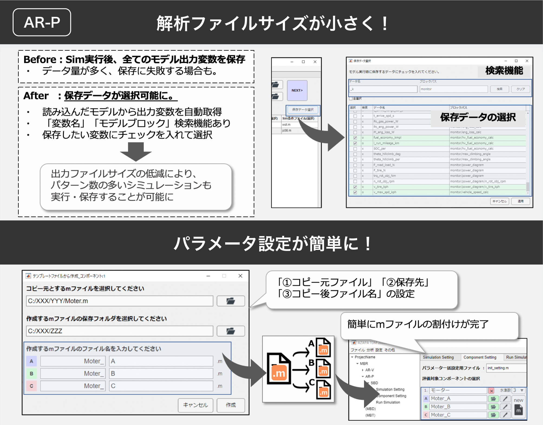Collapse the MBR tree node
Viewport: 543px width, 425px height.
pos(357,363)
